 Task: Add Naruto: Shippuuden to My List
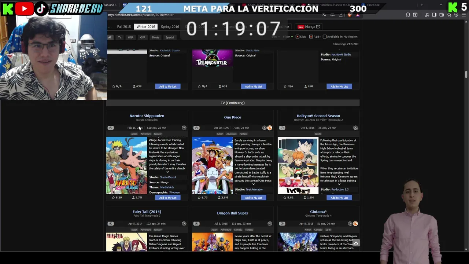(168, 198)
